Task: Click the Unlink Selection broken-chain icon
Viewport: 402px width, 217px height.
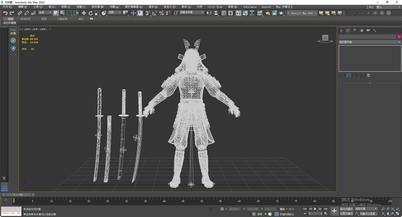Action: click(27, 13)
